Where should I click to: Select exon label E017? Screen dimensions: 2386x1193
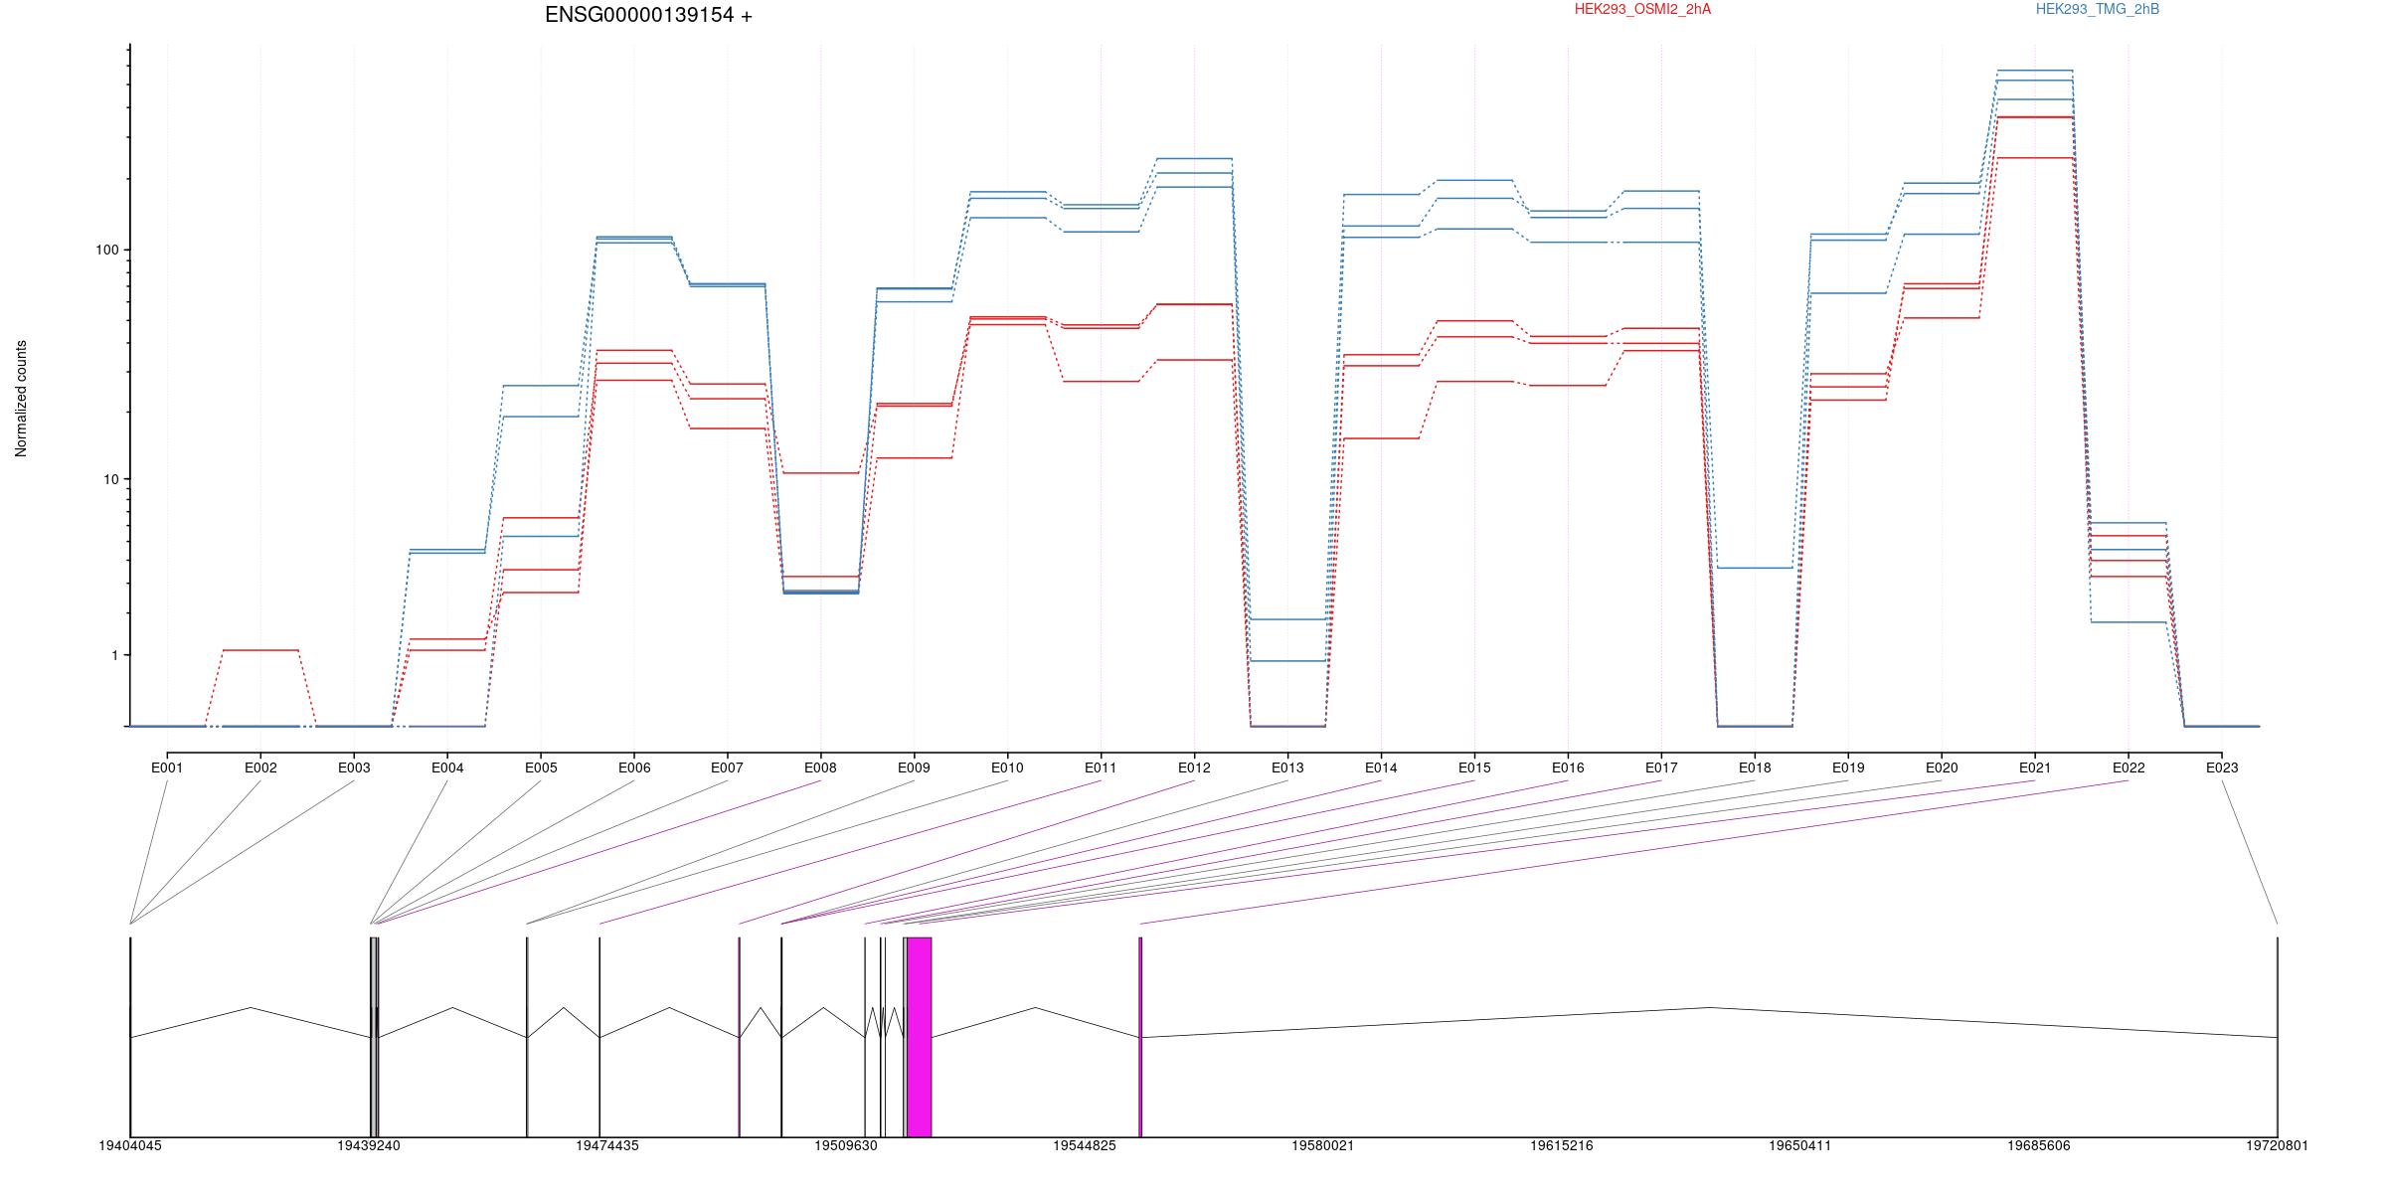tap(1661, 767)
